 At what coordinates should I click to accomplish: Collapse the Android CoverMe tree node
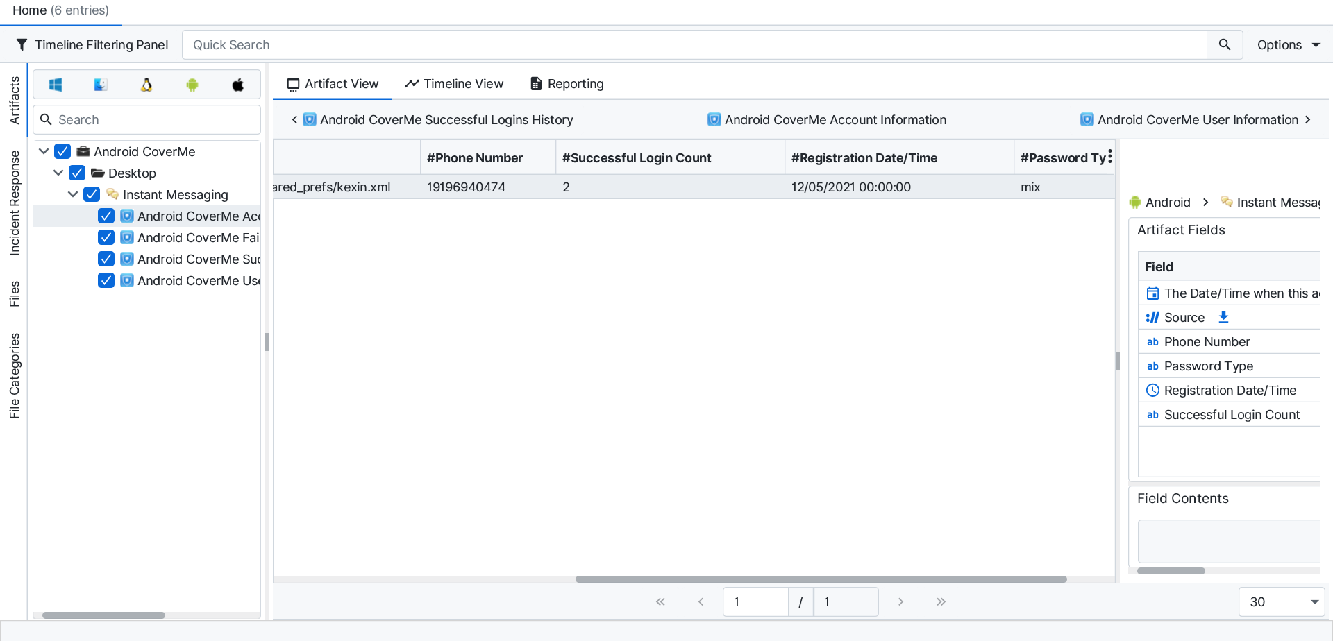click(44, 151)
